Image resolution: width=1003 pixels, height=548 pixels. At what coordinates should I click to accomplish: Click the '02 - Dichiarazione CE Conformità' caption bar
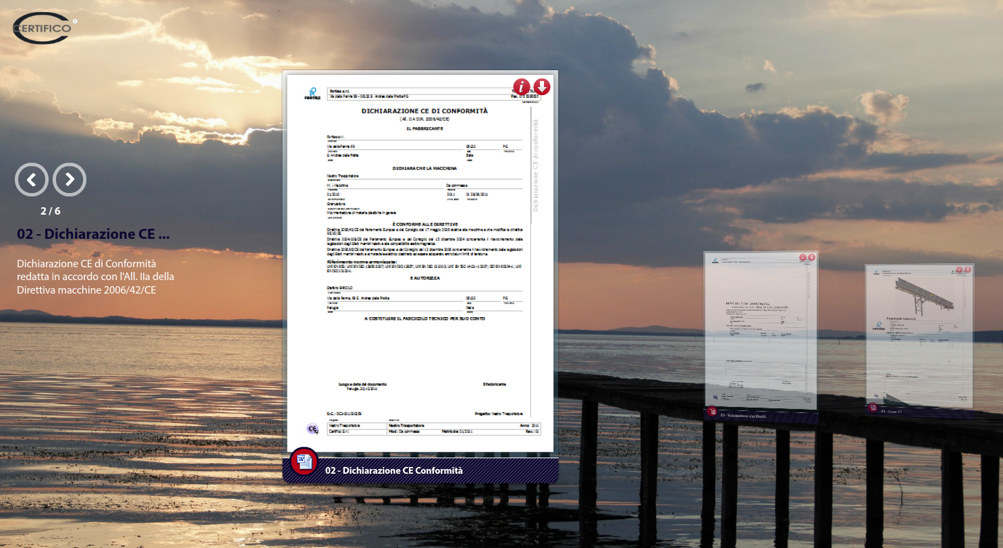[x=432, y=470]
